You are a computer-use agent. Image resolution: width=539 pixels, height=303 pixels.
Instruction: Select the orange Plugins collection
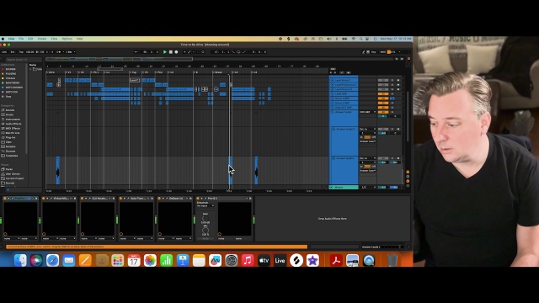click(10, 73)
